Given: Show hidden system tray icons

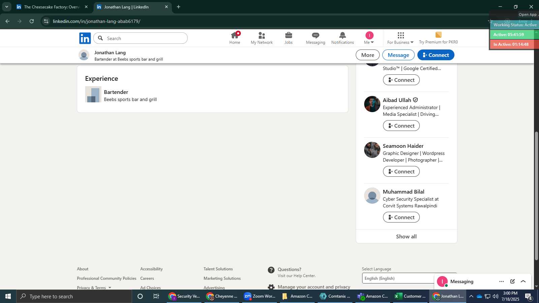Looking at the screenshot, I should 471,296.
